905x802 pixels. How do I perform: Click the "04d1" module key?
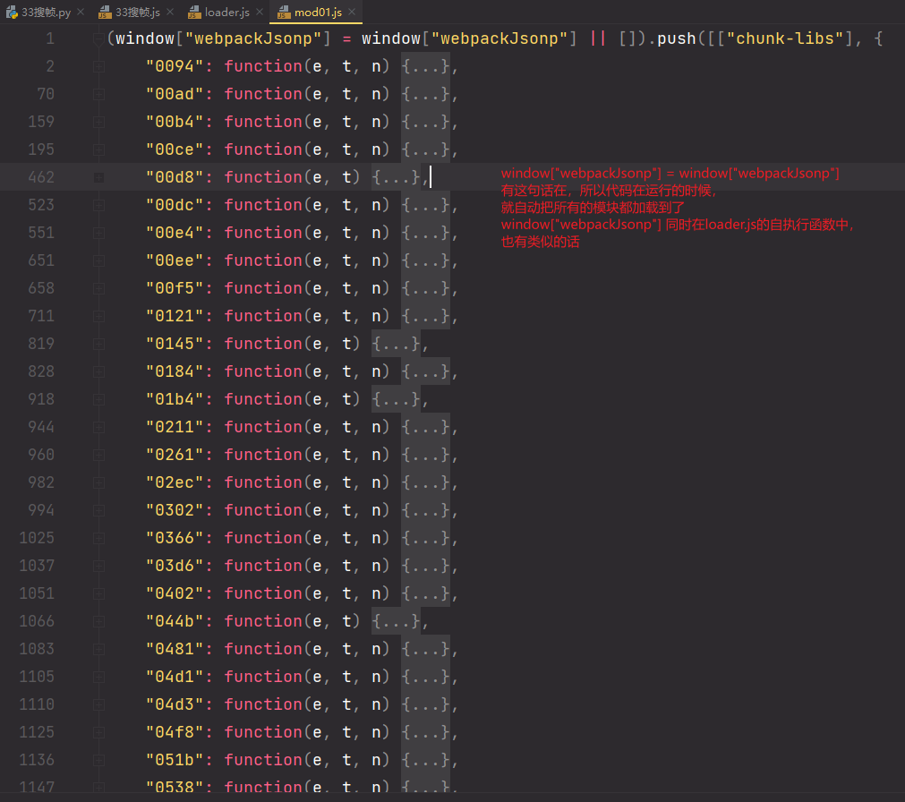pos(175,677)
